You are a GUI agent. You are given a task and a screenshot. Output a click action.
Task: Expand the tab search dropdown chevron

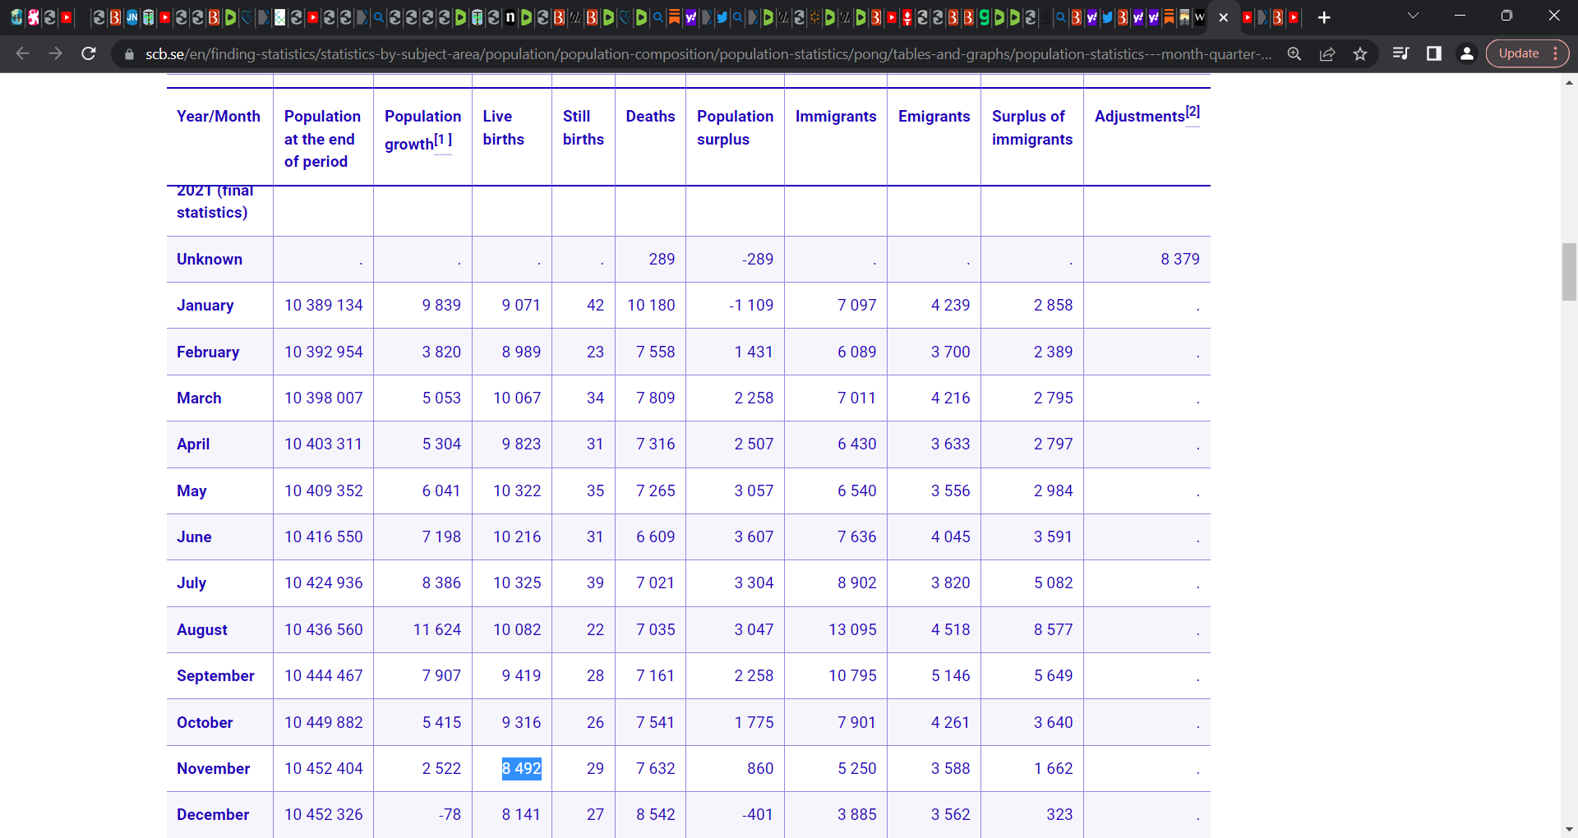point(1413,16)
